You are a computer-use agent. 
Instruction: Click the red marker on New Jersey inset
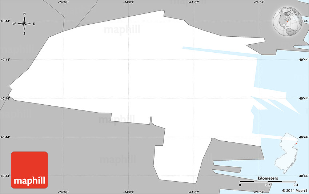click(x=296, y=143)
